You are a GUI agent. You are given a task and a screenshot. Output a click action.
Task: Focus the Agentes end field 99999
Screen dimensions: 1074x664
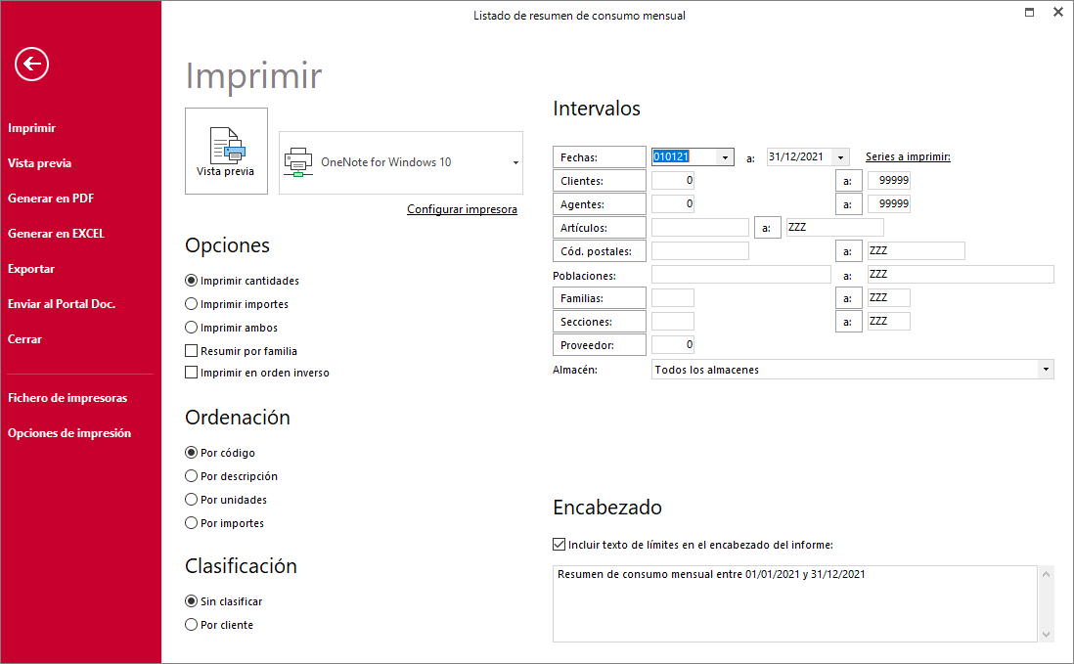pyautogui.click(x=889, y=203)
